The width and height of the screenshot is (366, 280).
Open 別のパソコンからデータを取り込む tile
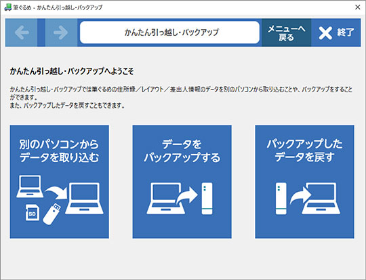pos(59,182)
